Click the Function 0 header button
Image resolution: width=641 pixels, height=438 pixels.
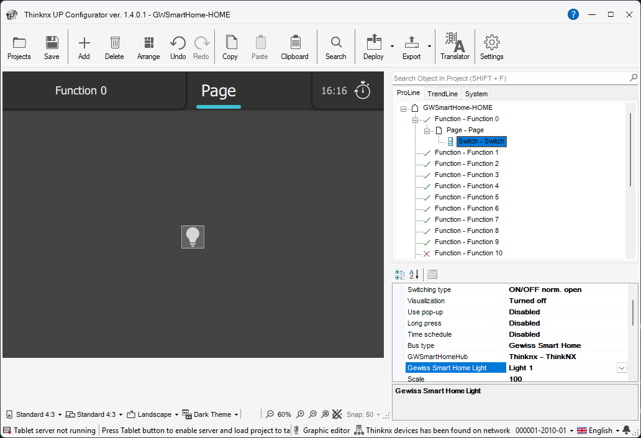81,91
